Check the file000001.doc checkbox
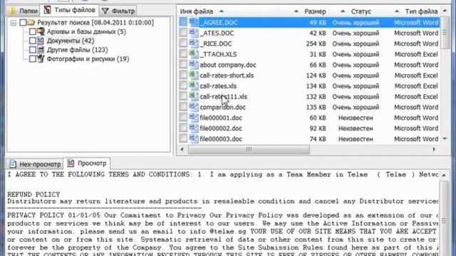This screenshot has width=456, height=256. coord(183,117)
